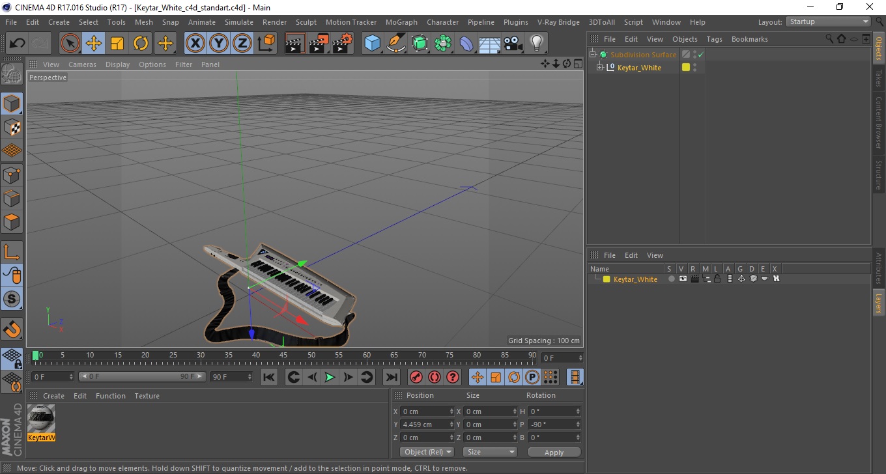The image size is (886, 474).
Task: Open the Array MoGraph-style green icon
Action: coord(444,44)
